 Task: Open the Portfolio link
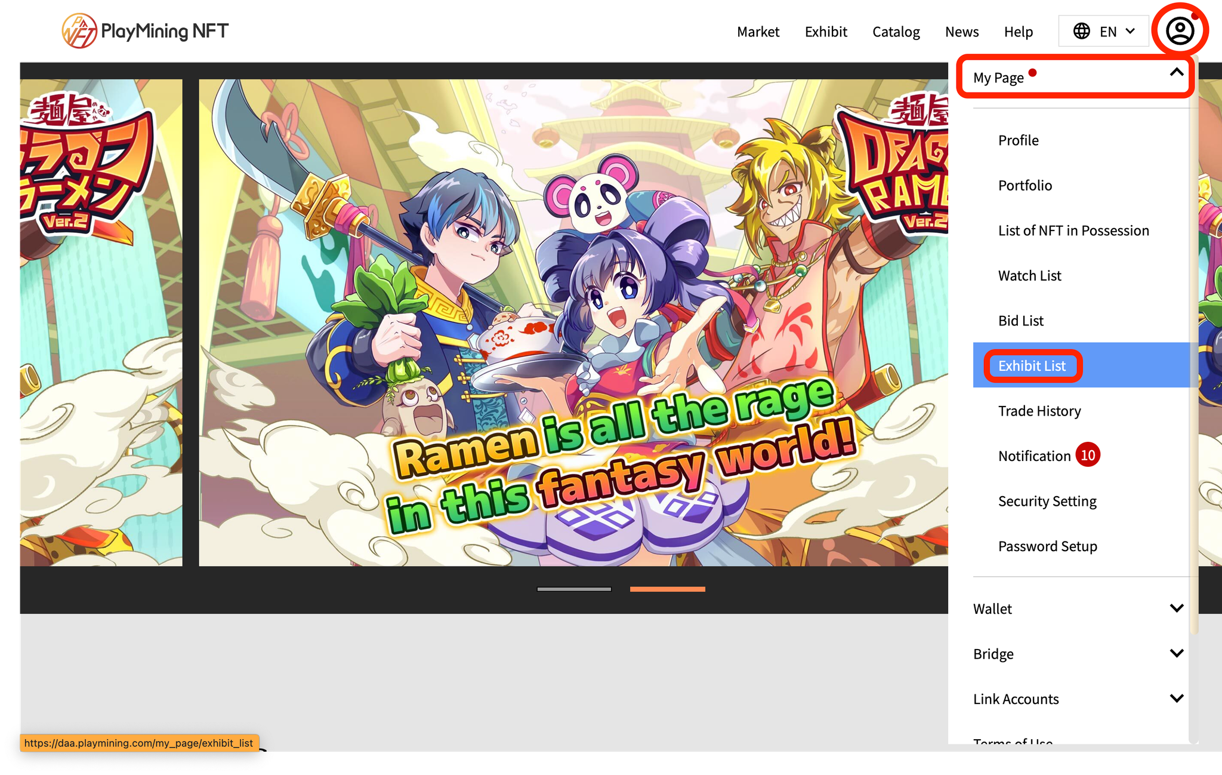pyautogui.click(x=1024, y=185)
